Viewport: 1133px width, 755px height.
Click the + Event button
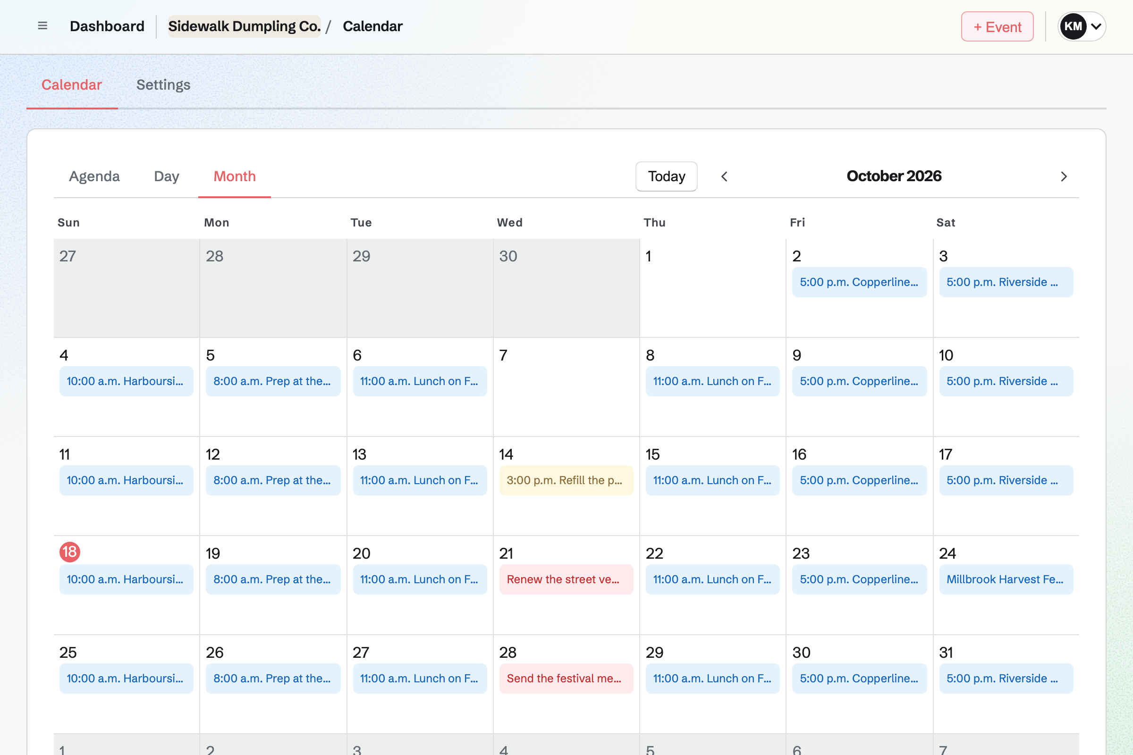click(997, 26)
